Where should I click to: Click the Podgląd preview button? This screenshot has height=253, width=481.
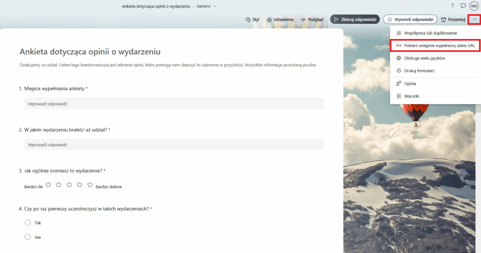click(312, 20)
